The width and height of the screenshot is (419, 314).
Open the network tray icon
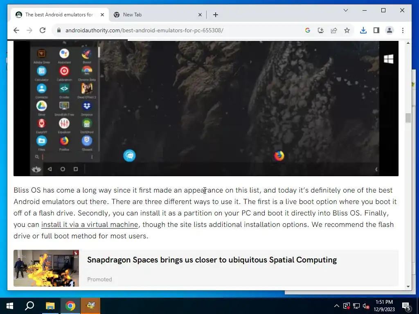(x=356, y=306)
